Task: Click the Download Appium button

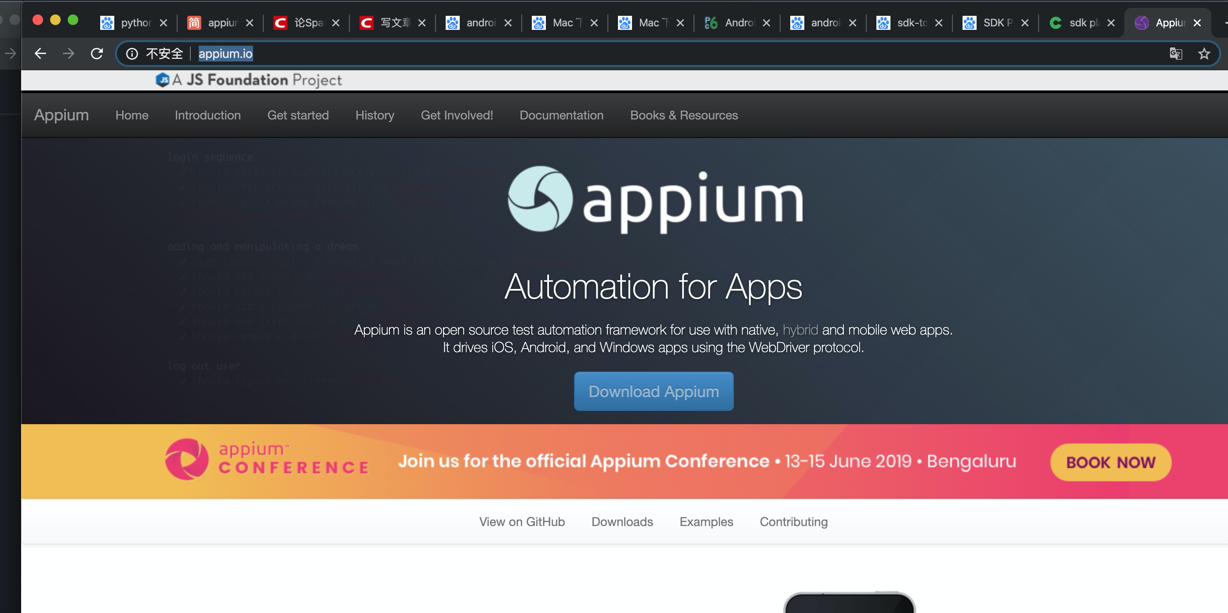Action: click(x=654, y=391)
